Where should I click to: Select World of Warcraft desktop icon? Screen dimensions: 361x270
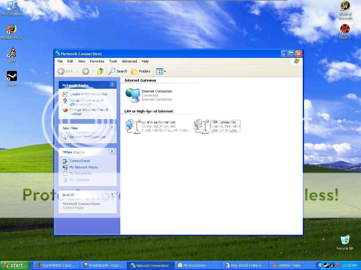click(x=345, y=10)
